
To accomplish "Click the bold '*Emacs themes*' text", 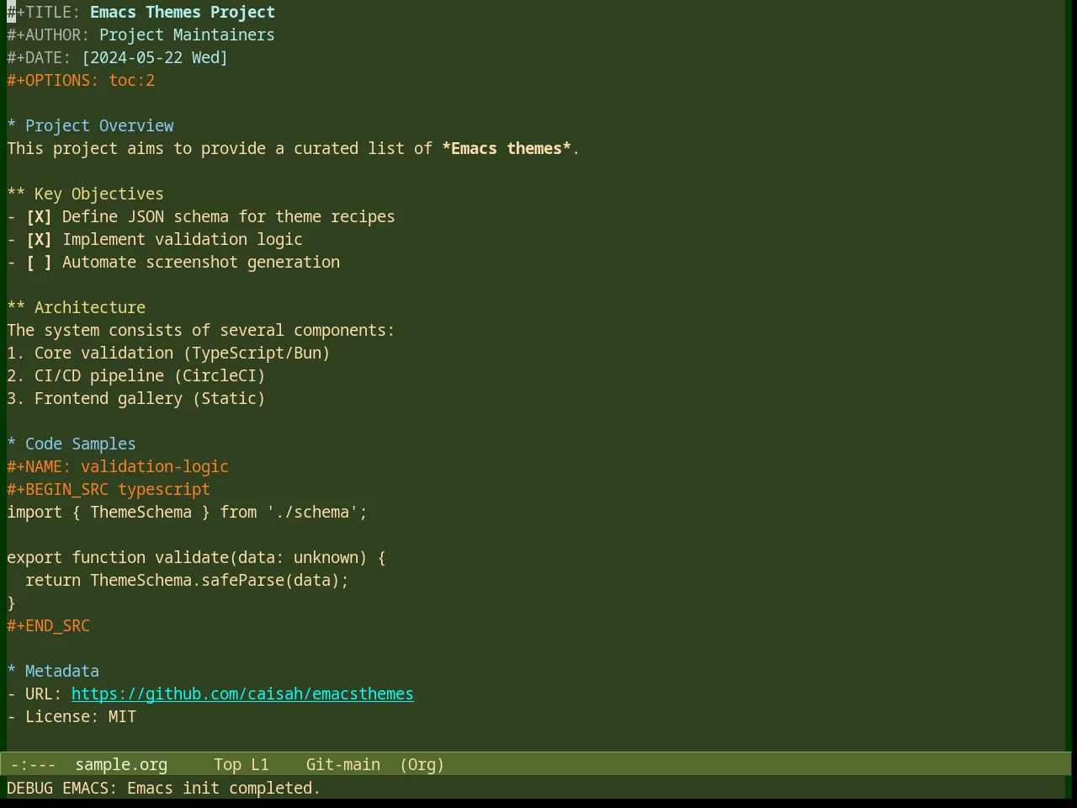I will pyautogui.click(x=507, y=149).
